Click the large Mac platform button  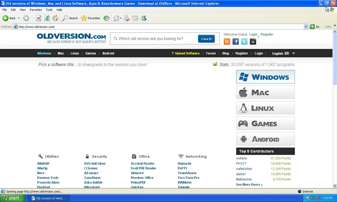[x=265, y=92]
